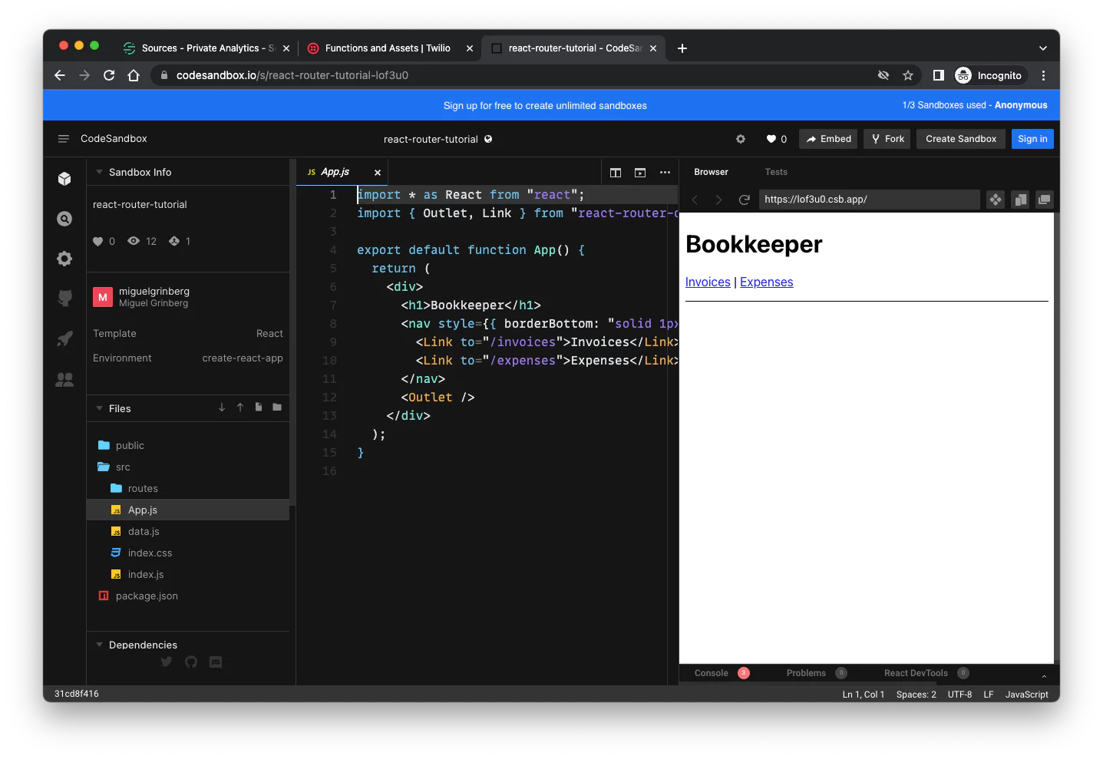Switch to the Tests tab
The image size is (1103, 759).
pos(776,172)
